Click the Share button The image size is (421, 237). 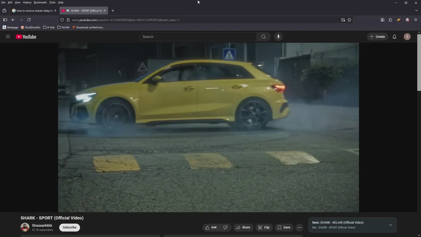243,227
